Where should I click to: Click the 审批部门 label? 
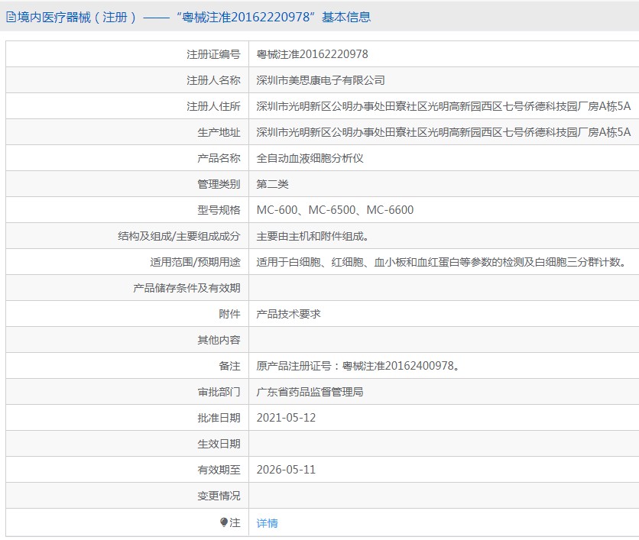click(x=219, y=392)
